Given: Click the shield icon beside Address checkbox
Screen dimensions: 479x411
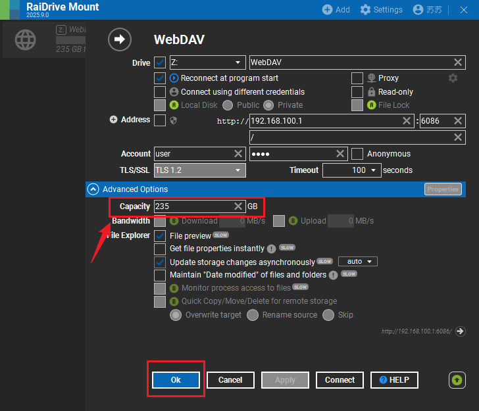Looking at the screenshot, I should coord(174,120).
